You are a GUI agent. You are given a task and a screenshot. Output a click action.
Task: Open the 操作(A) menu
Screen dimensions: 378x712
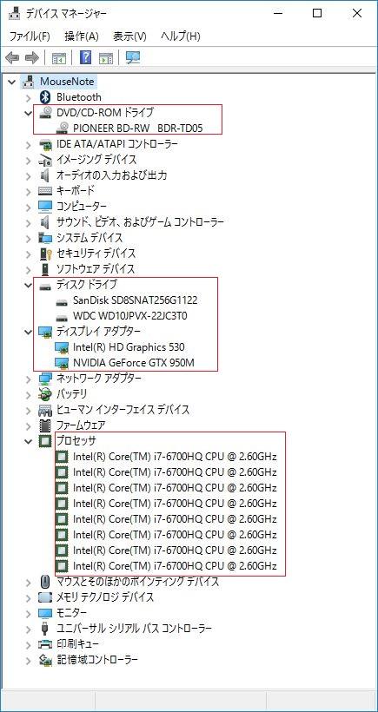pos(82,36)
